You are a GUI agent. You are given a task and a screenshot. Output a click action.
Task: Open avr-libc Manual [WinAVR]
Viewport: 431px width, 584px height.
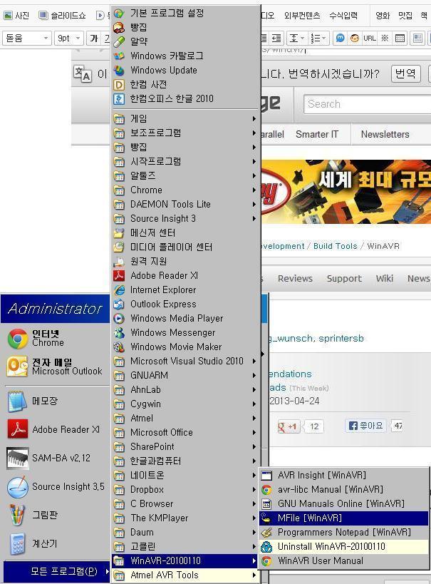[344, 489]
